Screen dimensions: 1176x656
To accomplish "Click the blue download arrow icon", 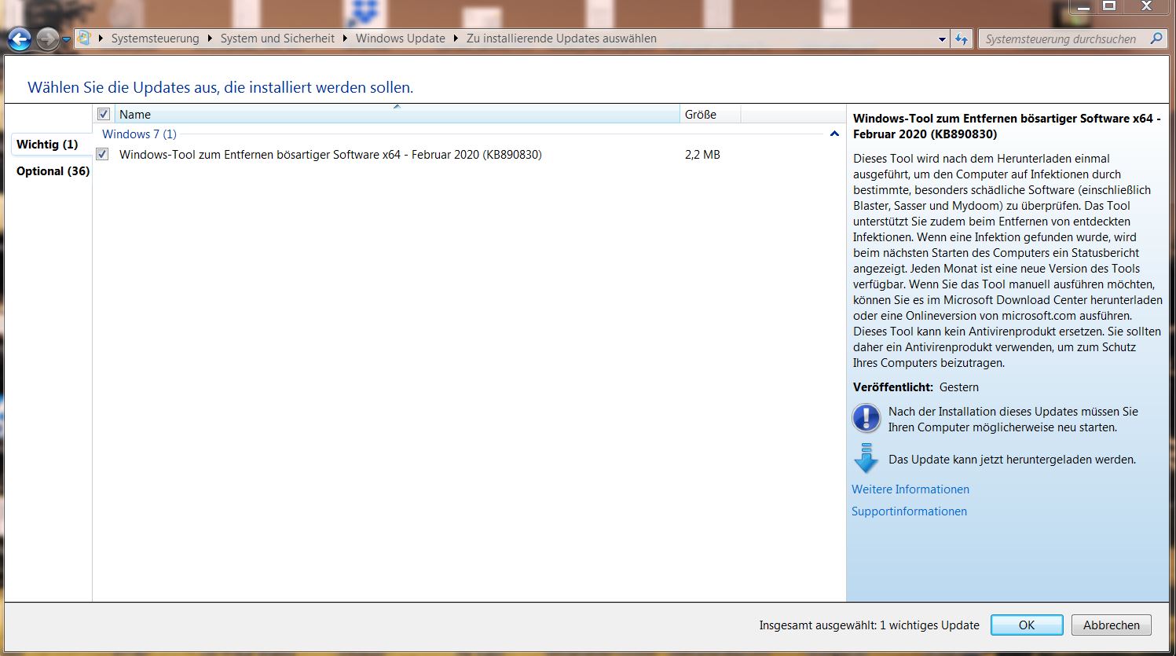I will point(866,459).
